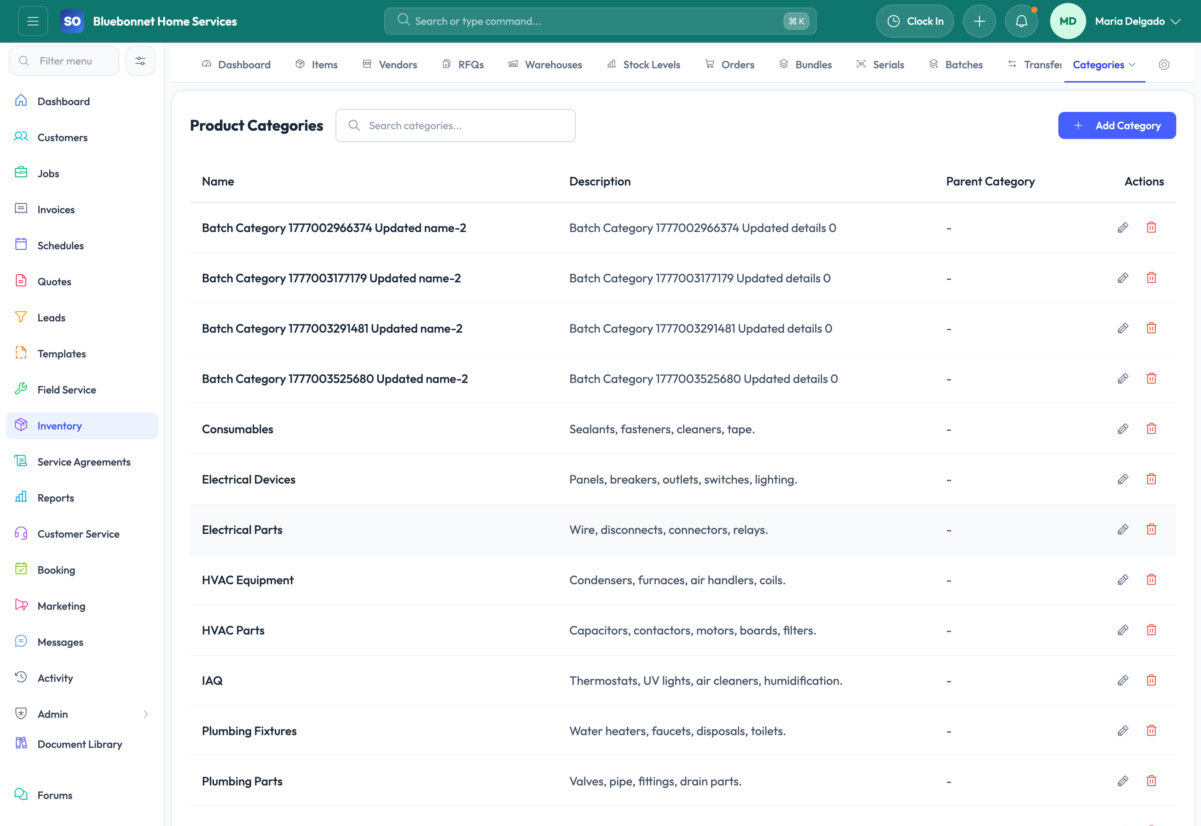This screenshot has width=1201, height=826.
Task: Switch to the Vendors tab
Action: [390, 65]
